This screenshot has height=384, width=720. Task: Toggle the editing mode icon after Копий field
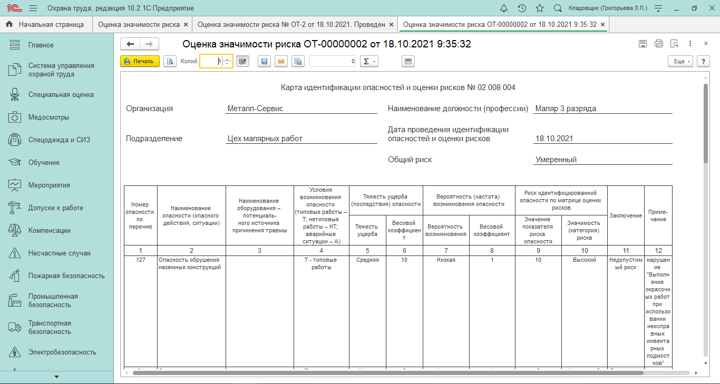point(242,61)
